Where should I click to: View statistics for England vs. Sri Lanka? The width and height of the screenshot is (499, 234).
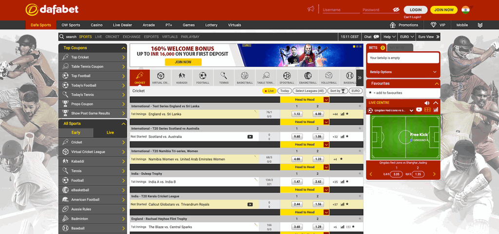343,114
